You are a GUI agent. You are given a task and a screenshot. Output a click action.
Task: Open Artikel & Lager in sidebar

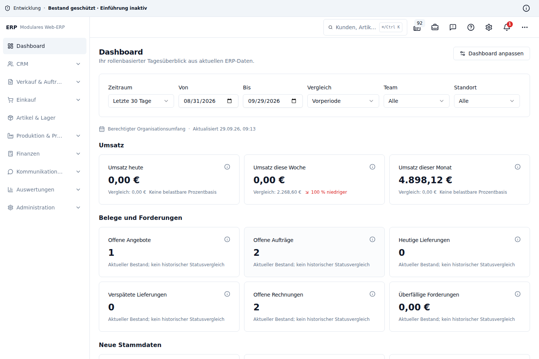coord(45,118)
